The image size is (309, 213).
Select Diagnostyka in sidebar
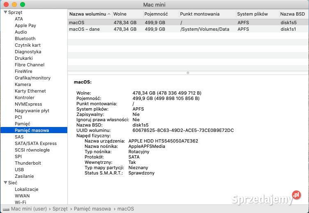(28, 52)
